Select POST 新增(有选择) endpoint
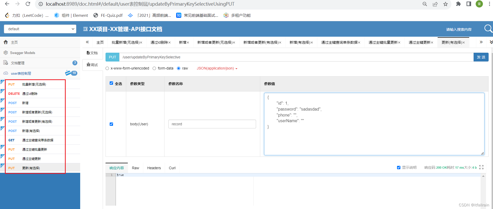493x209 pixels. tap(40, 131)
